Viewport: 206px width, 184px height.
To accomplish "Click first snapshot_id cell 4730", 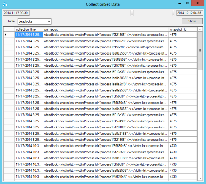I will [183, 146].
